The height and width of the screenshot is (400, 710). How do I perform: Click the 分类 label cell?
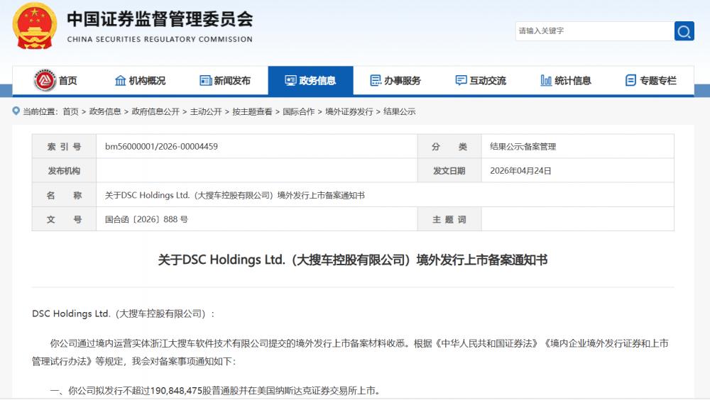(x=449, y=147)
